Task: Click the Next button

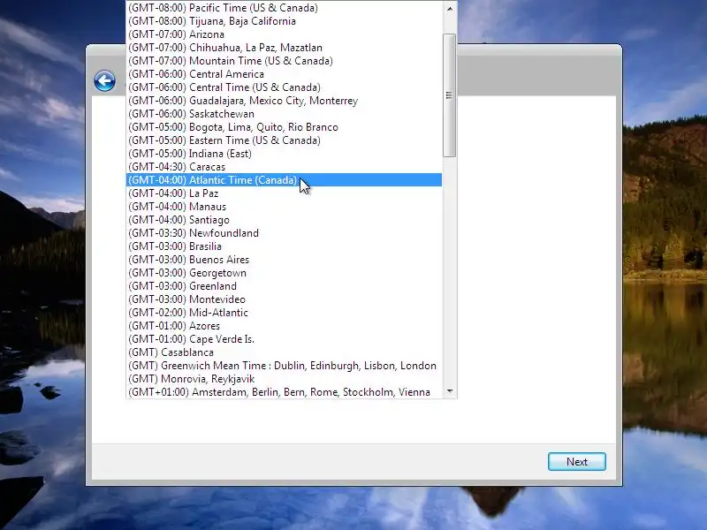Action: [577, 461]
